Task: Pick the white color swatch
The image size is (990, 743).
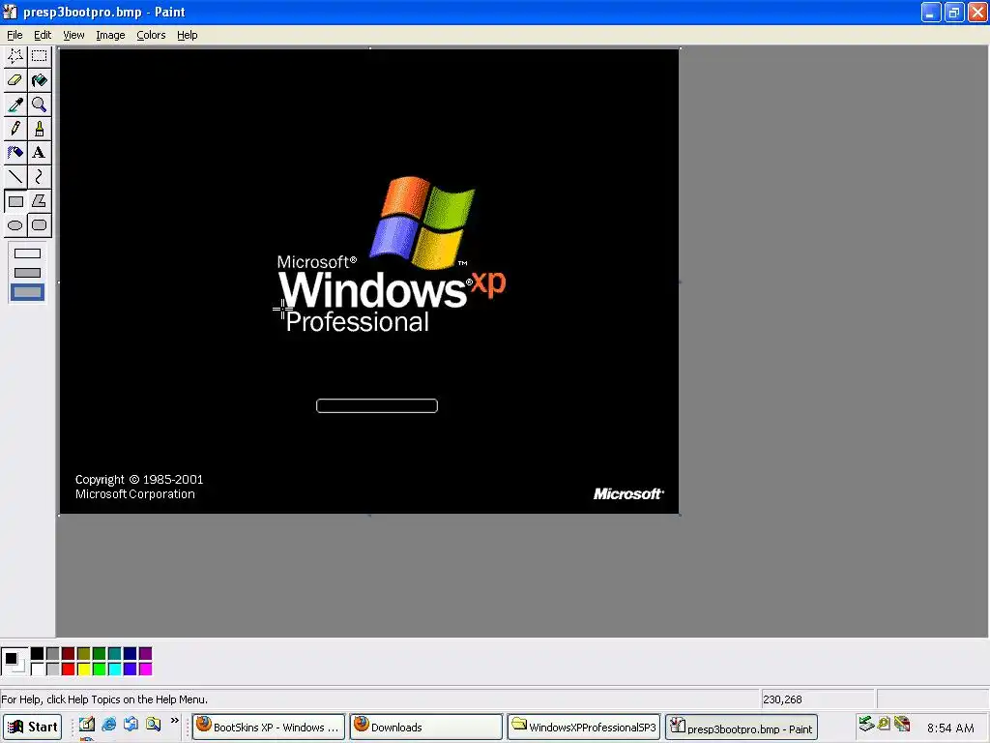Action: (x=38, y=669)
